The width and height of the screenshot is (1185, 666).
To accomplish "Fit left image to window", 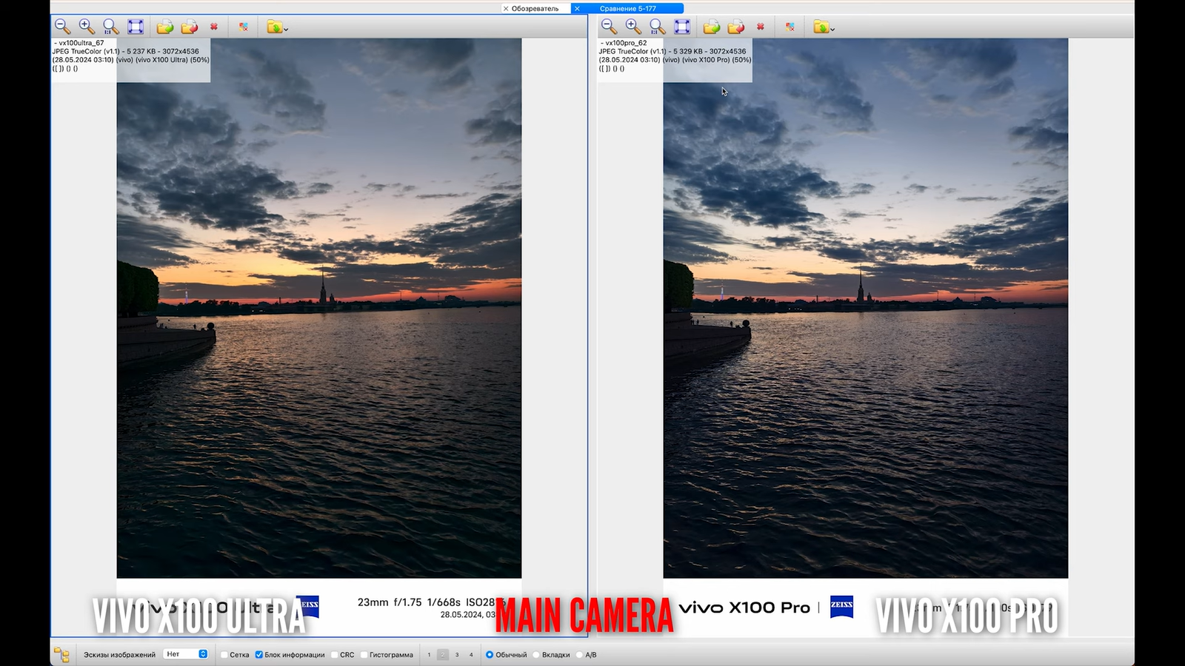I will click(136, 27).
